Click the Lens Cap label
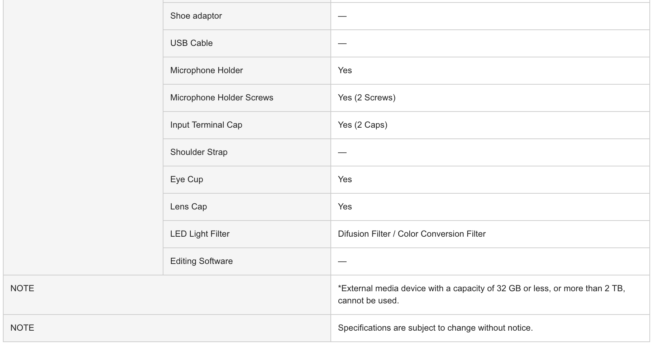Image resolution: width=653 pixels, height=345 pixels. (189, 207)
